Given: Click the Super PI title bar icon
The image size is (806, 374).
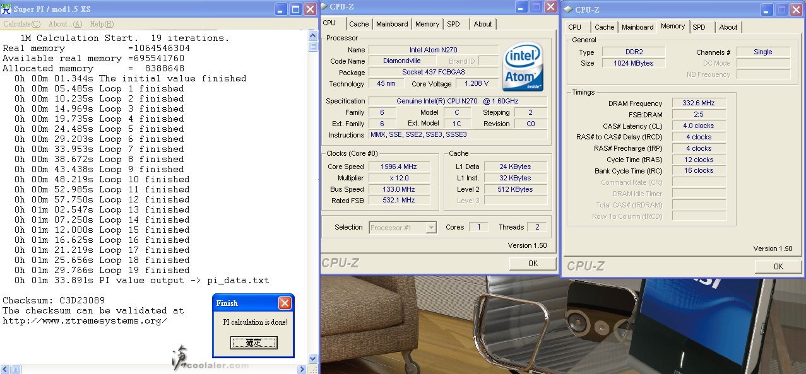Looking at the screenshot, I should point(6,9).
